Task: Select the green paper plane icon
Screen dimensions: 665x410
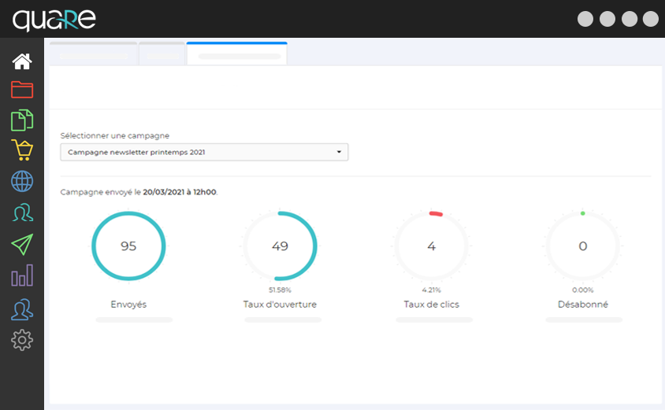Action: (x=22, y=245)
